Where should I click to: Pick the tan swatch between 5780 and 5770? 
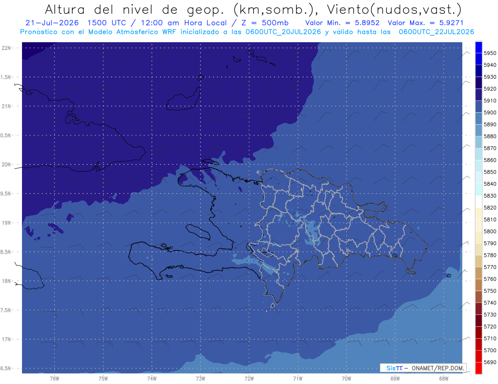click(478, 261)
